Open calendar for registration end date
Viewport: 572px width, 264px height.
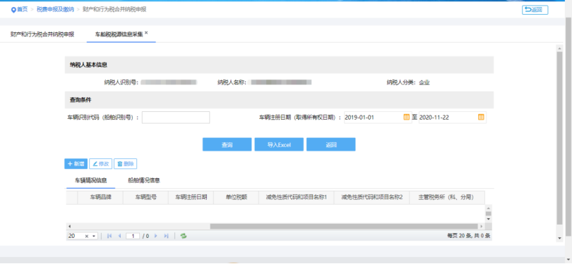coord(481,117)
